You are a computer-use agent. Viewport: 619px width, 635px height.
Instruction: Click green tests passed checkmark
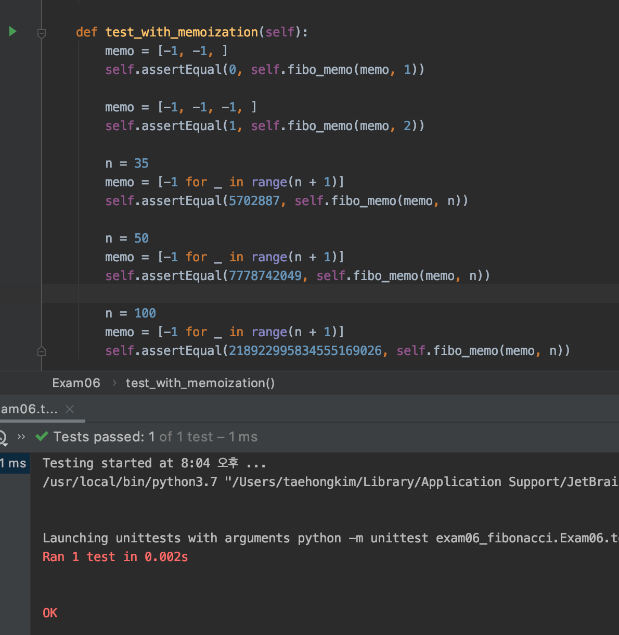pyautogui.click(x=42, y=437)
